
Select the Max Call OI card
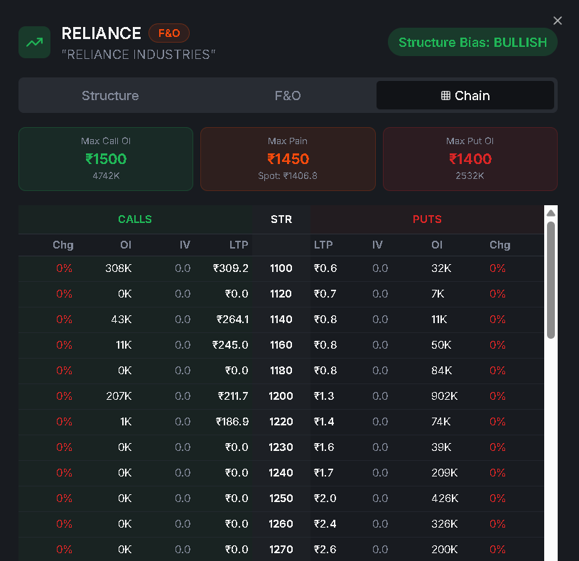click(x=106, y=159)
